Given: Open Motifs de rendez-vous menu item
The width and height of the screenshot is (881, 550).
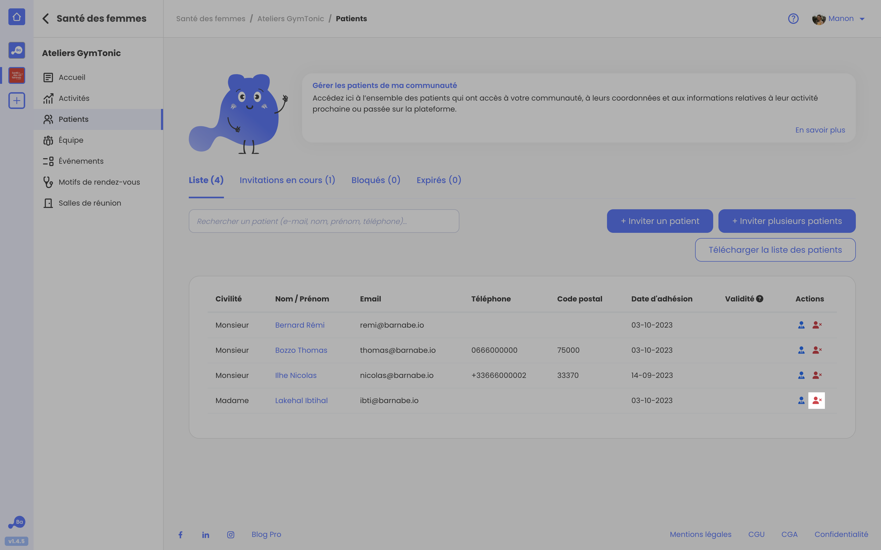Looking at the screenshot, I should pos(99,182).
